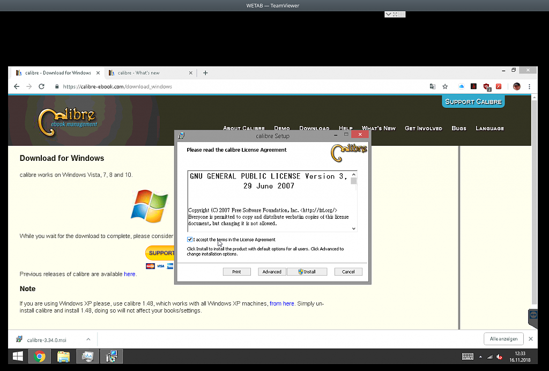
Task: Click the dark 'h' extension icon
Action: pyautogui.click(x=474, y=86)
